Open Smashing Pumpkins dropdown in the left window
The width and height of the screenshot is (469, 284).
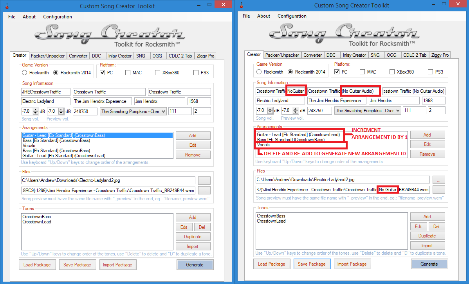[x=163, y=111]
